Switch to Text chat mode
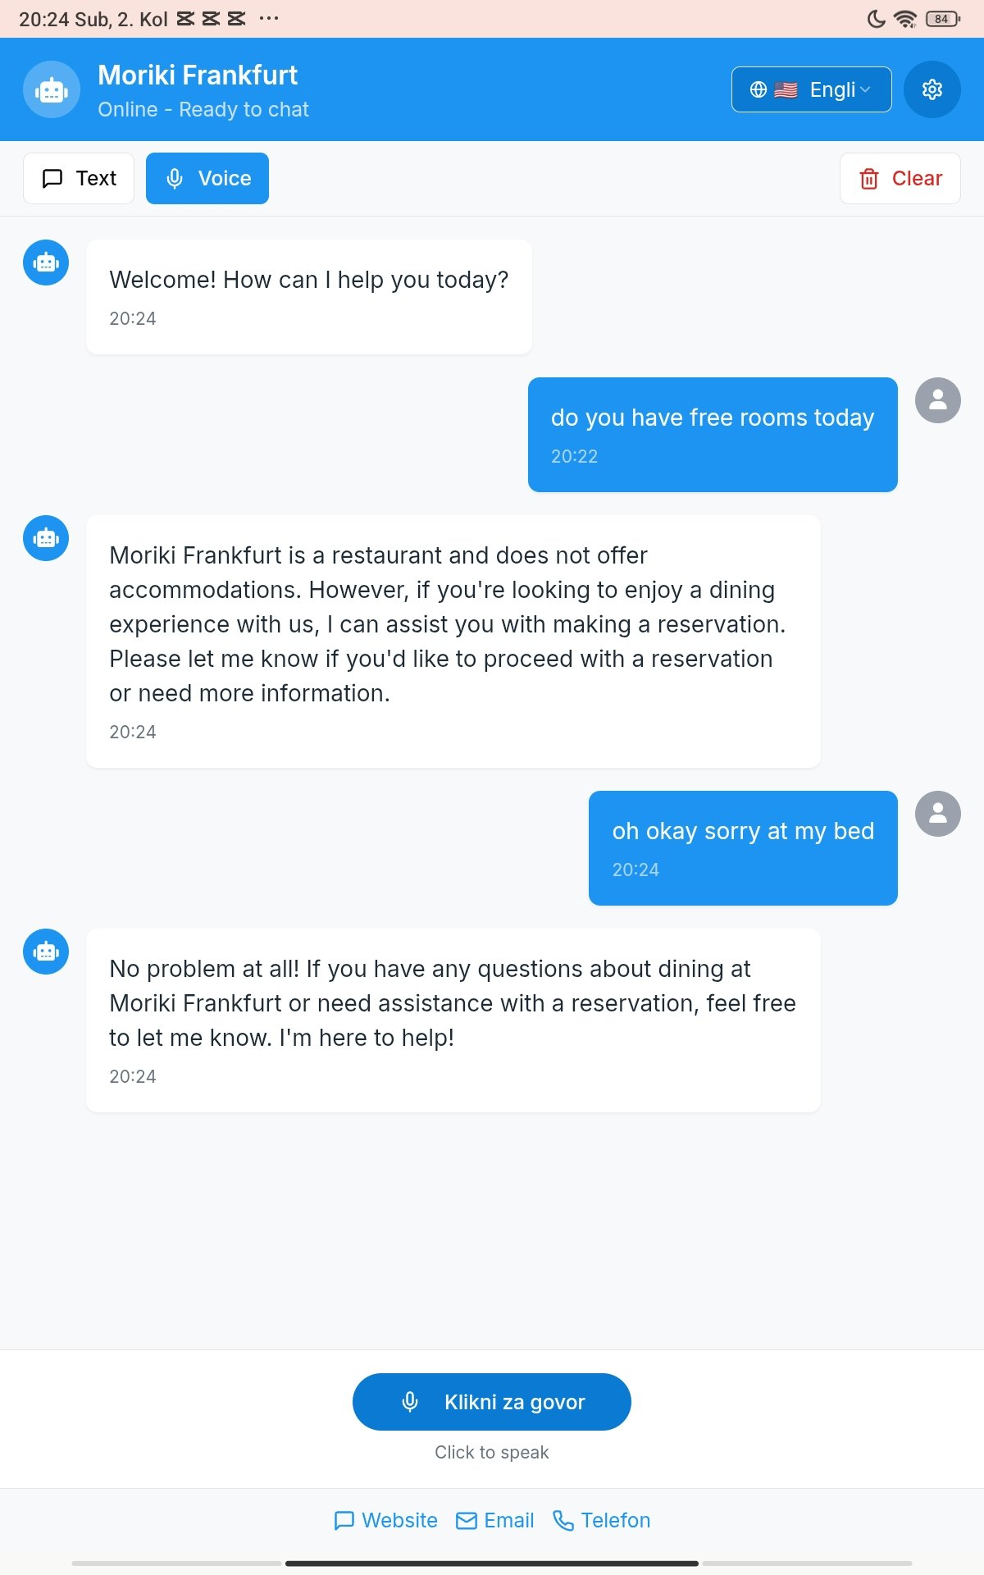Viewport: 984px width, 1575px height. (79, 178)
